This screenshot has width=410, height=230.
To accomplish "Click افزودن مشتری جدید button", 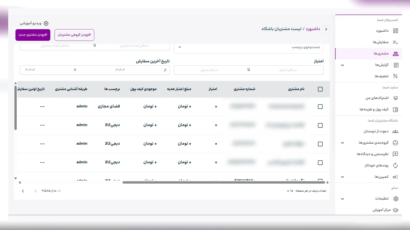I will pyautogui.click(x=33, y=35).
